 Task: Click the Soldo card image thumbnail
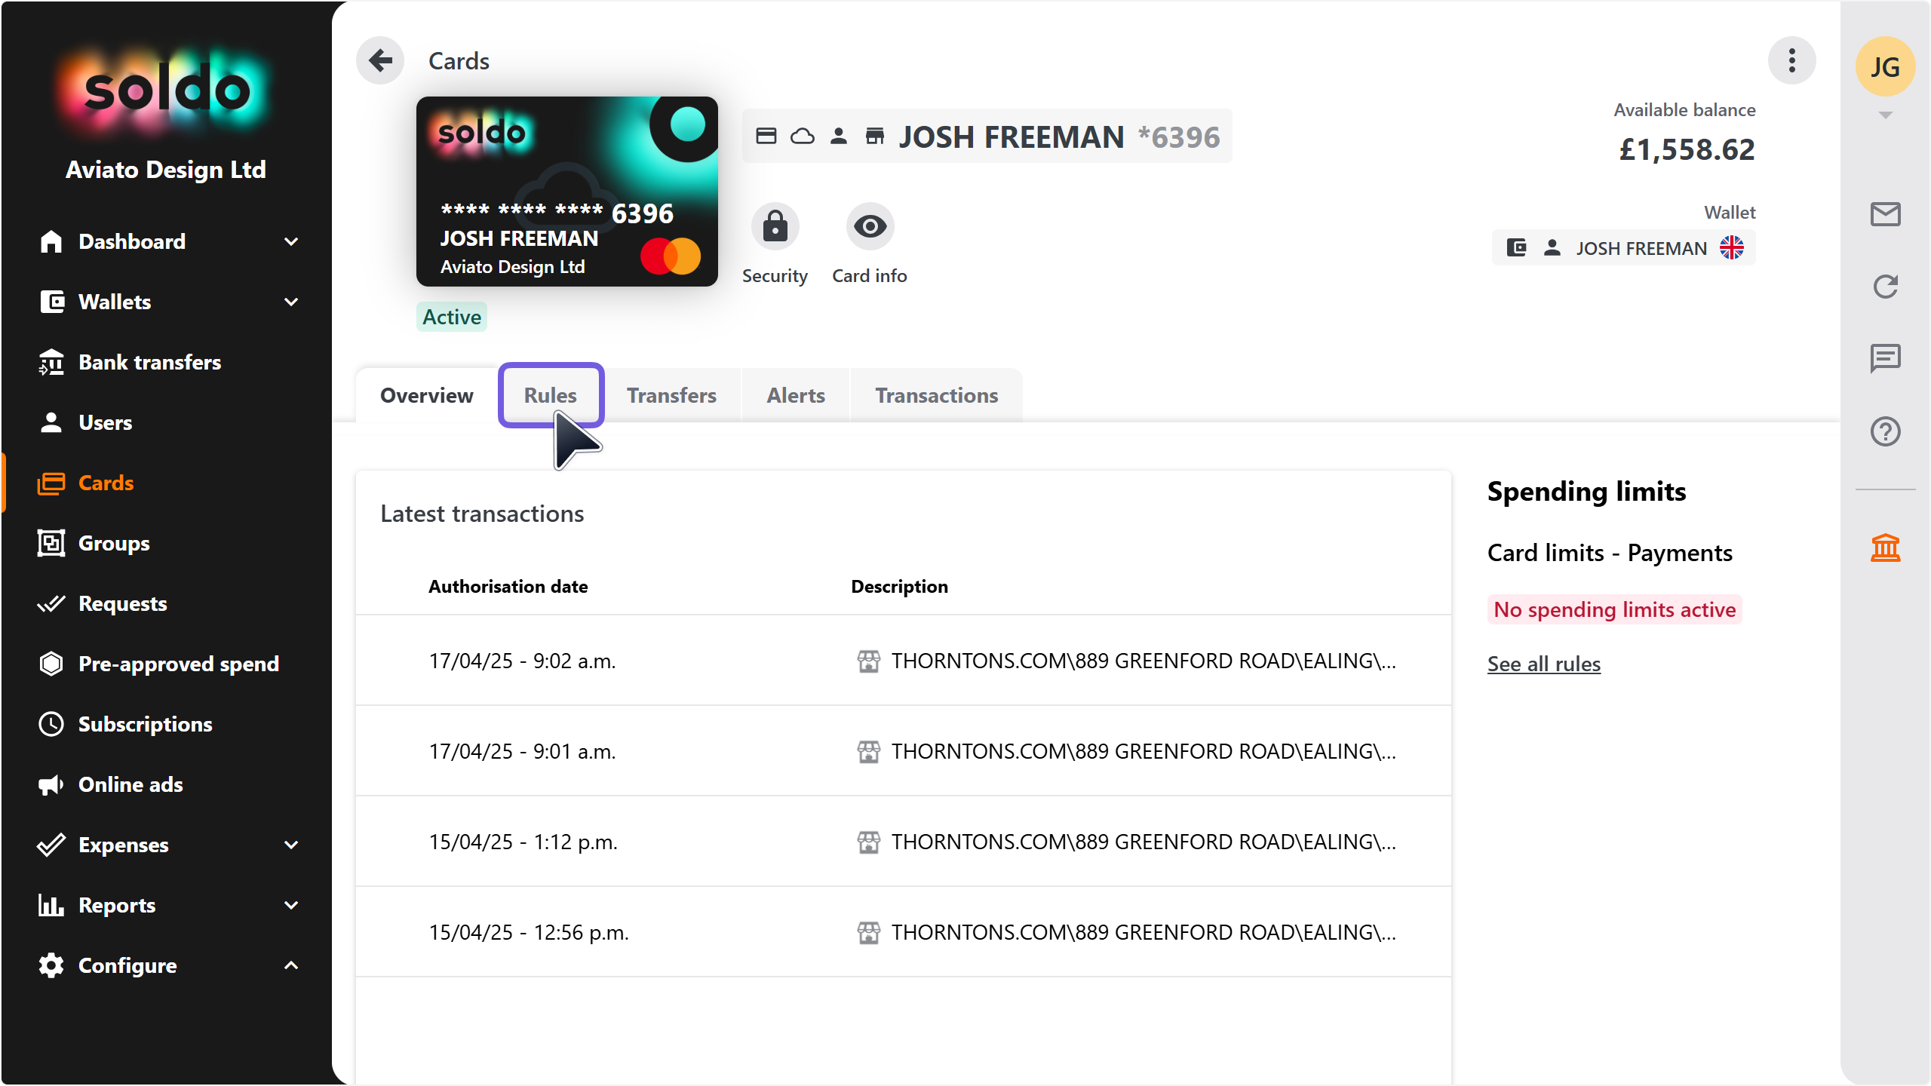coord(566,192)
